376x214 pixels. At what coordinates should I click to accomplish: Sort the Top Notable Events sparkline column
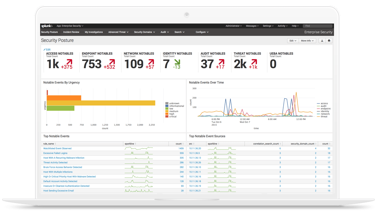coord(130,144)
